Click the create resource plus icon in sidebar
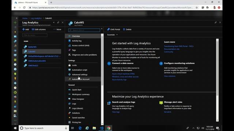The image size is (234, 131). pos(15,23)
